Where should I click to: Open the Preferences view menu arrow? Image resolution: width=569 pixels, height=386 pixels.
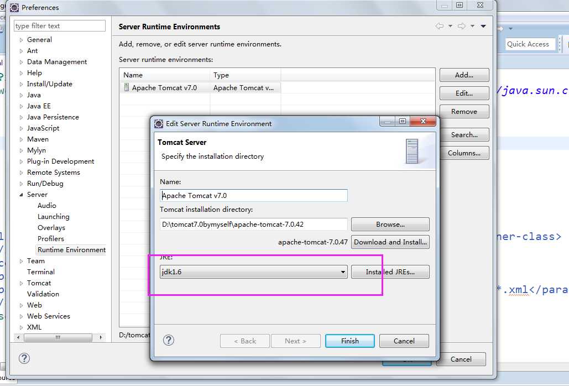click(x=483, y=26)
